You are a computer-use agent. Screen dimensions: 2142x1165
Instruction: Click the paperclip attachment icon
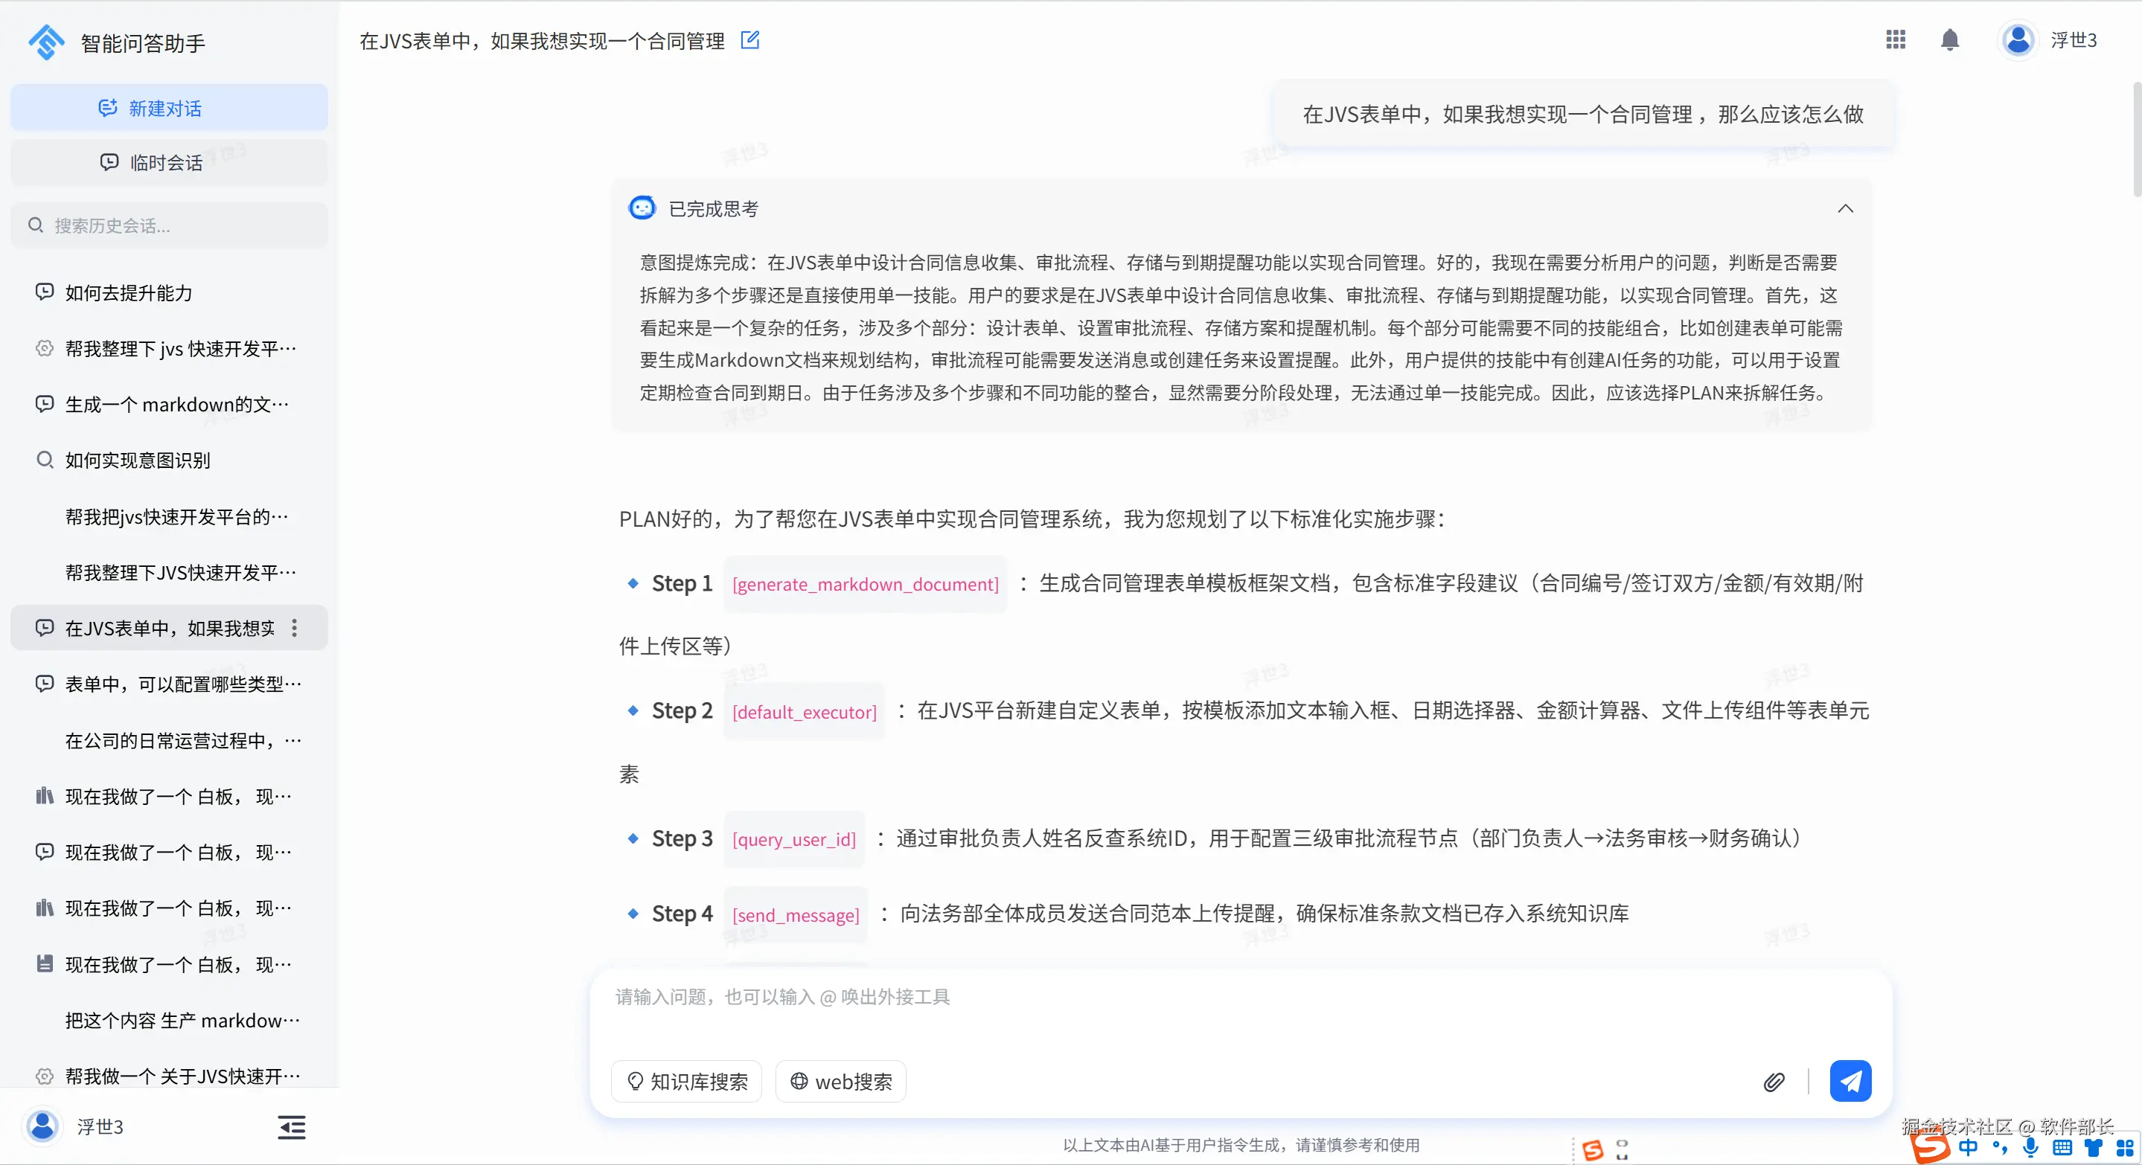point(1774,1081)
